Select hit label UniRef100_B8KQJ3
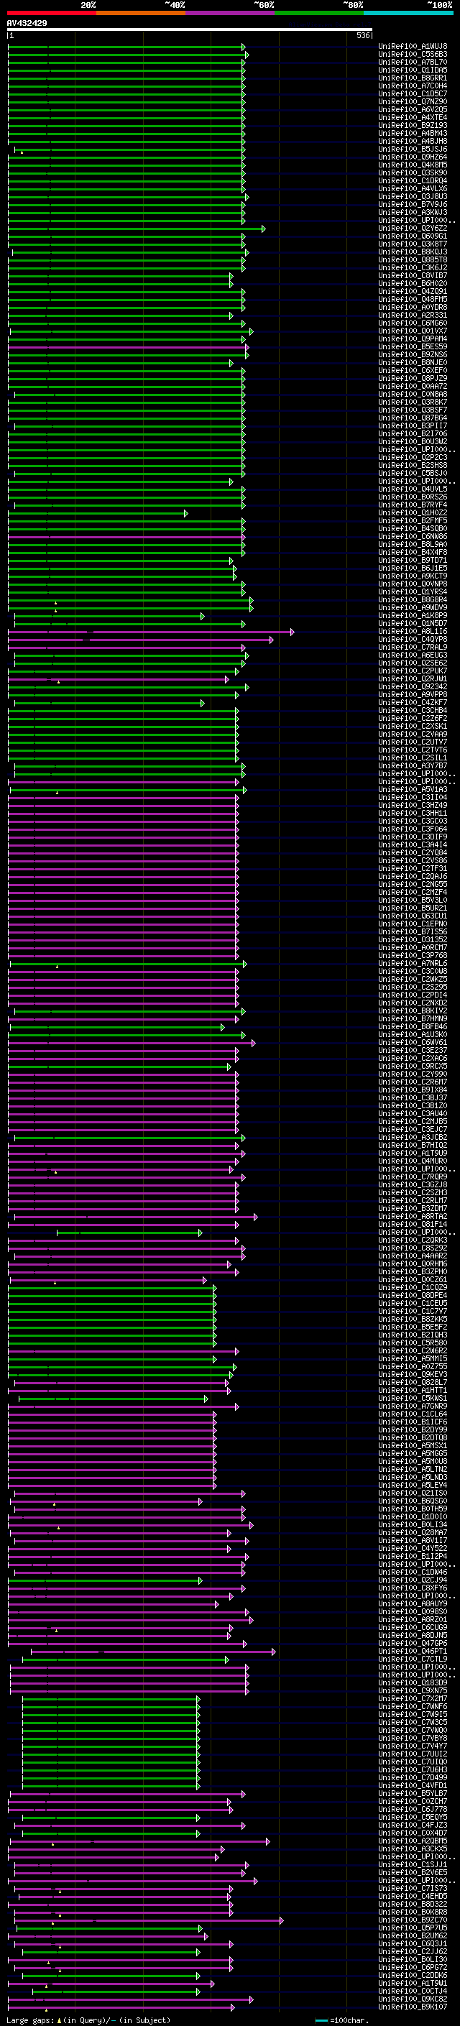Screen dimensions: 460x2026 413,252
